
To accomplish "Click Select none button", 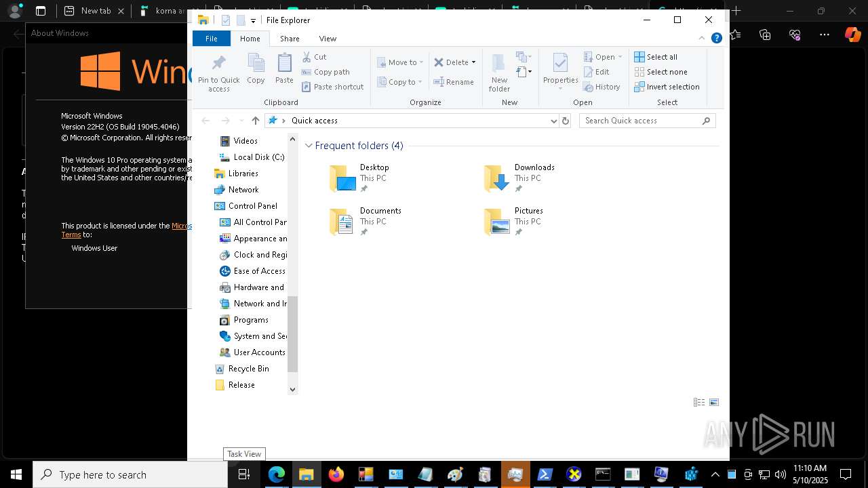I will 660,72.
